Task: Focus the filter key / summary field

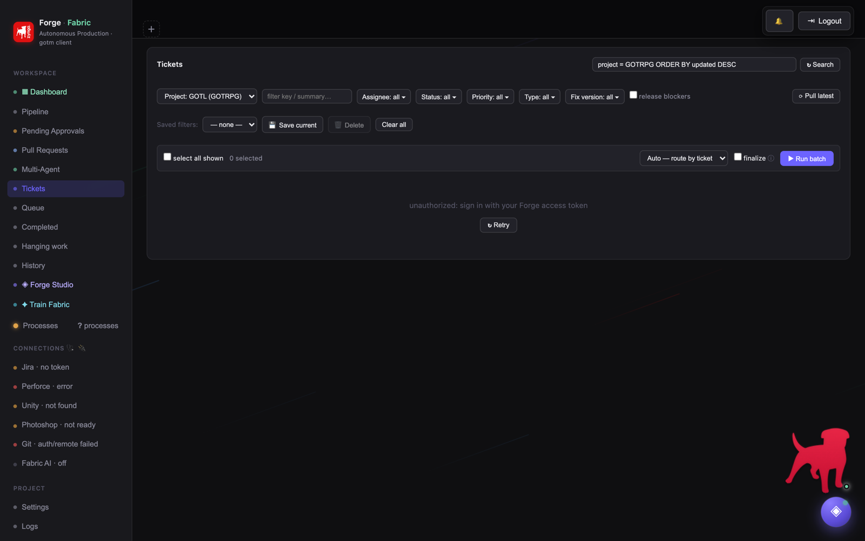Action: click(x=307, y=96)
